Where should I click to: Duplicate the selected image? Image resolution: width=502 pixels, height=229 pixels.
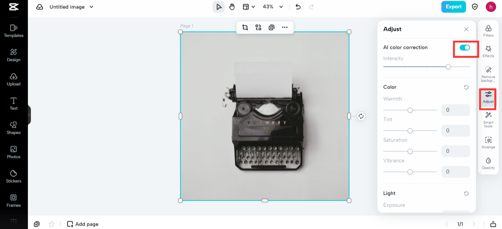[271, 27]
